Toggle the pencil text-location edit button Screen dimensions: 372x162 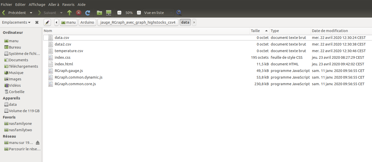47,22
